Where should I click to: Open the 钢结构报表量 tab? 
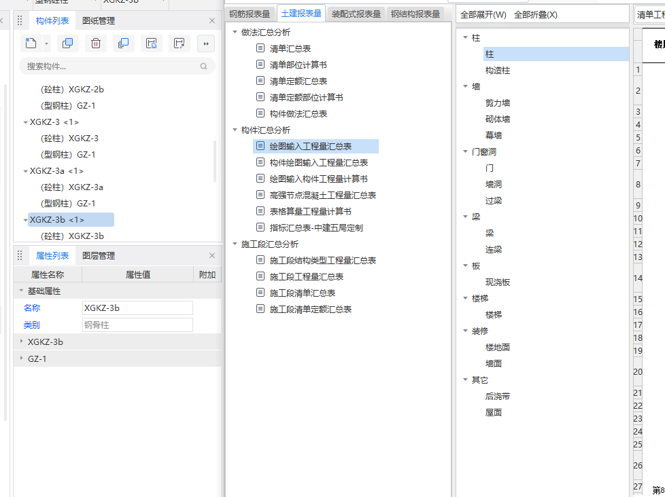[x=415, y=14]
